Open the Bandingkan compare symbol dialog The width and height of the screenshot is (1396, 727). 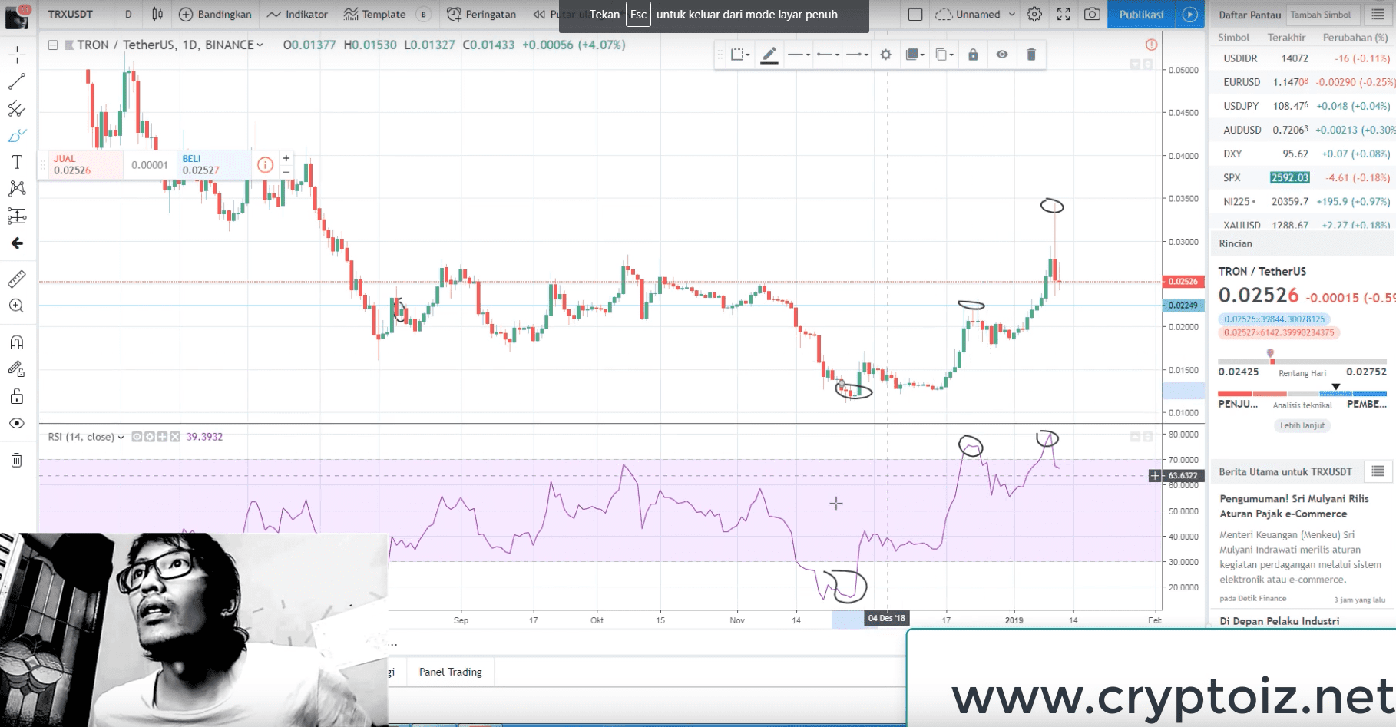(x=215, y=14)
